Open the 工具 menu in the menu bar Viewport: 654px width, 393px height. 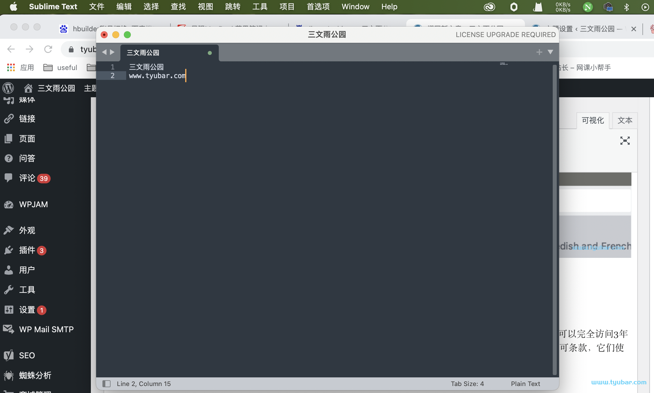click(x=260, y=7)
